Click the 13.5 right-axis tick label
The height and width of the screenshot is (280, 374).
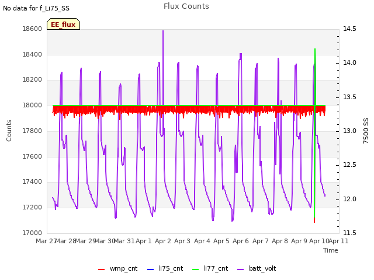tap(349, 97)
